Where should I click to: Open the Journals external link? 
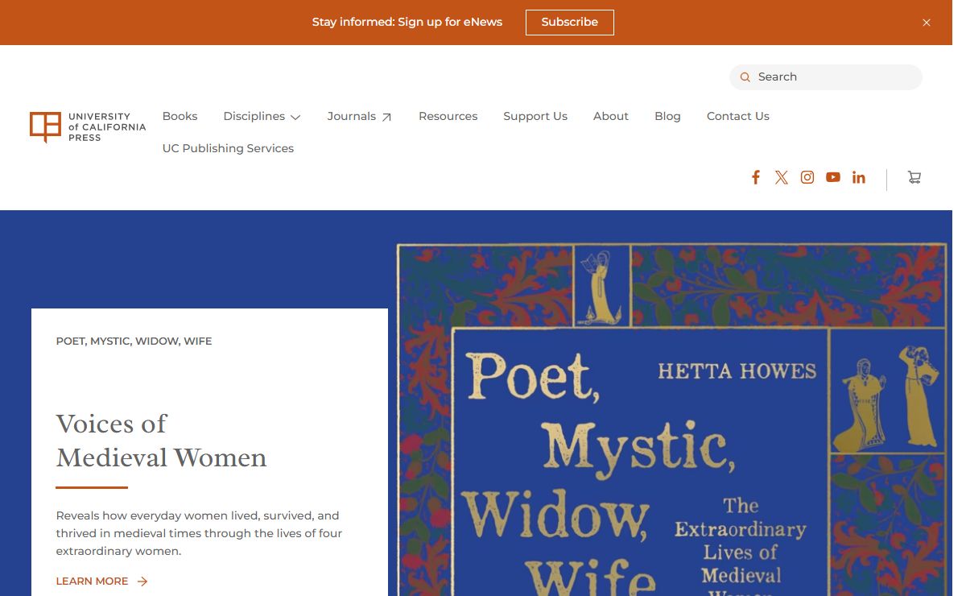[x=359, y=116]
